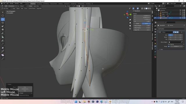Select the Rotate tool in left toolbar

pyautogui.click(x=3, y=23)
